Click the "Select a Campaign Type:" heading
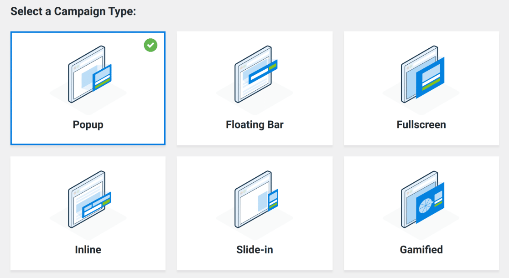The image size is (509, 278). click(x=73, y=11)
